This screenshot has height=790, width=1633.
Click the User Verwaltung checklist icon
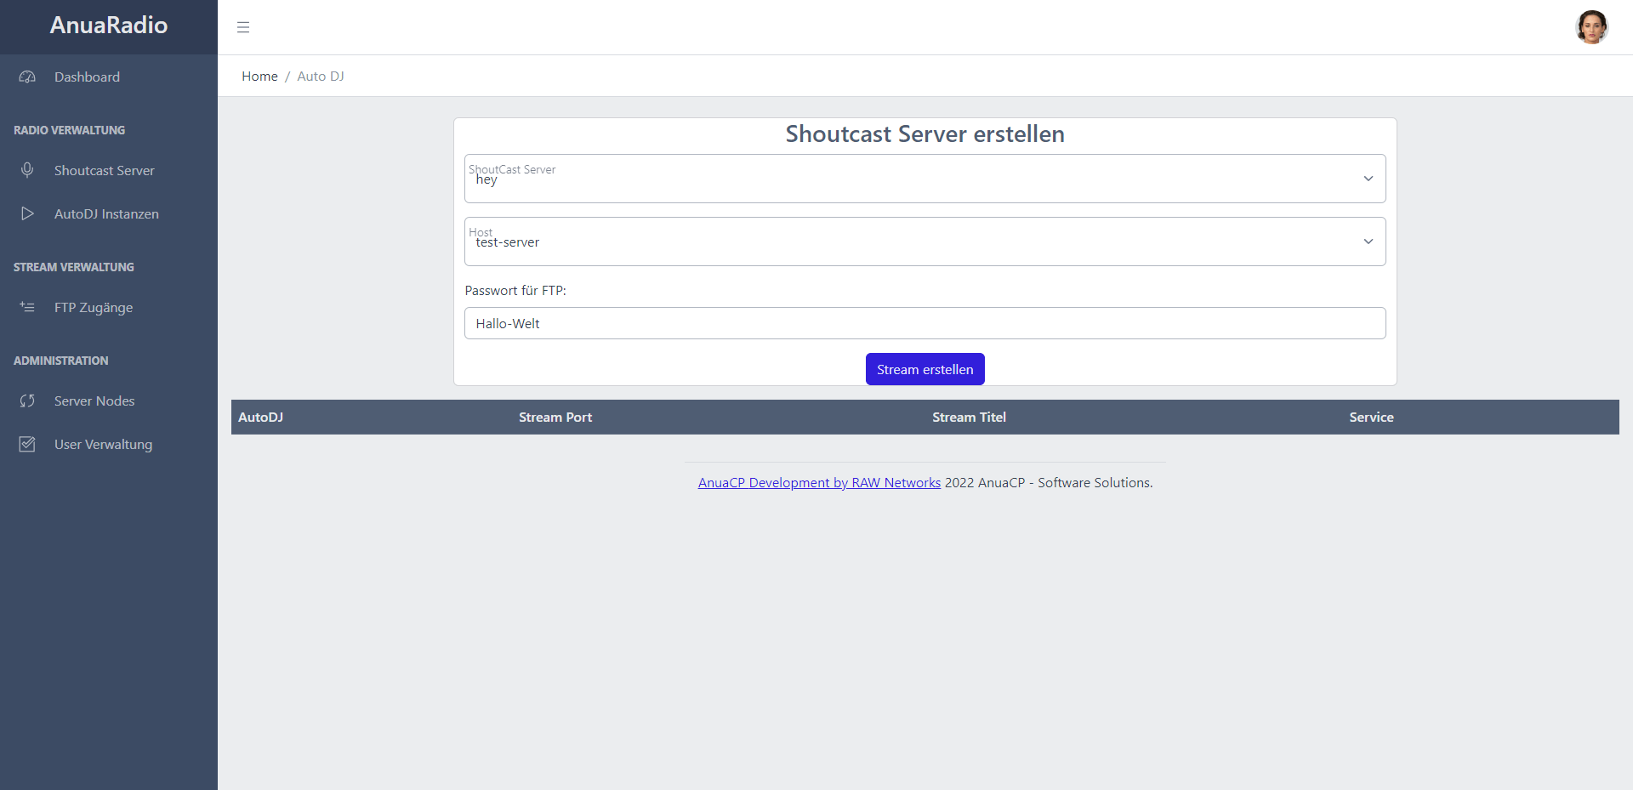[27, 444]
